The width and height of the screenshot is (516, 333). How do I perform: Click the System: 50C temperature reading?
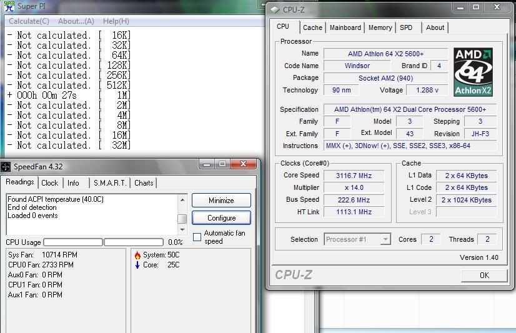click(x=161, y=255)
